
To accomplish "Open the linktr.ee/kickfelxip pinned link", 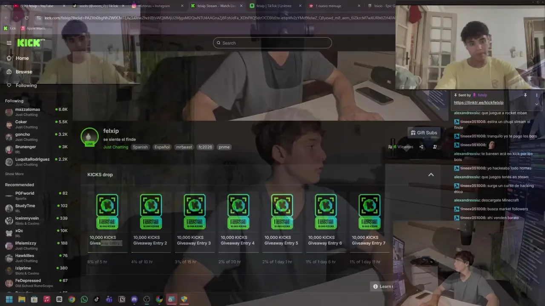I will 479,103.
